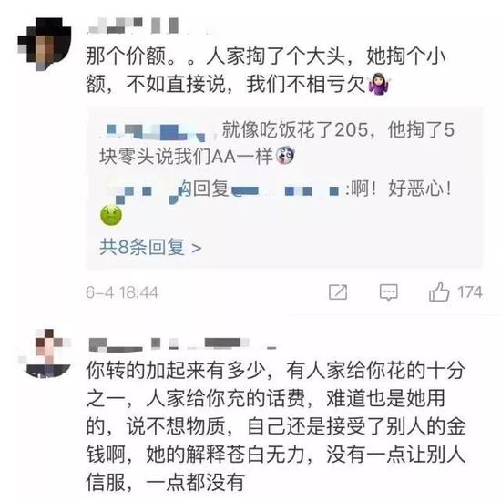Tap the husky emoji after AA一样
Viewport: 501px width, 501px height.
tap(285, 156)
